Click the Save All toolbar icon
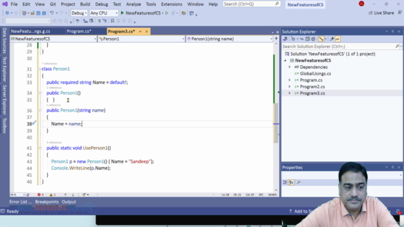The height and width of the screenshot is (227, 404). tap(44, 13)
